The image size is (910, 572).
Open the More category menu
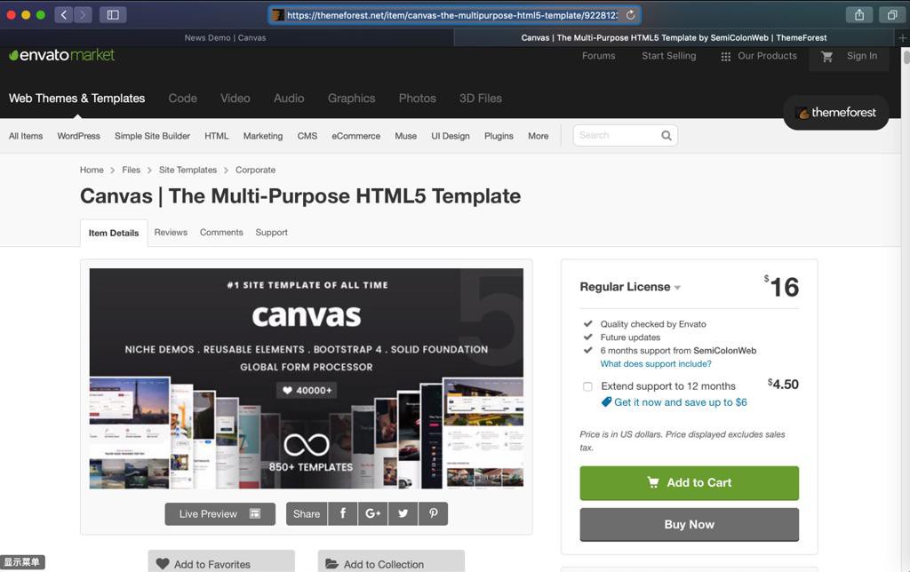point(538,136)
